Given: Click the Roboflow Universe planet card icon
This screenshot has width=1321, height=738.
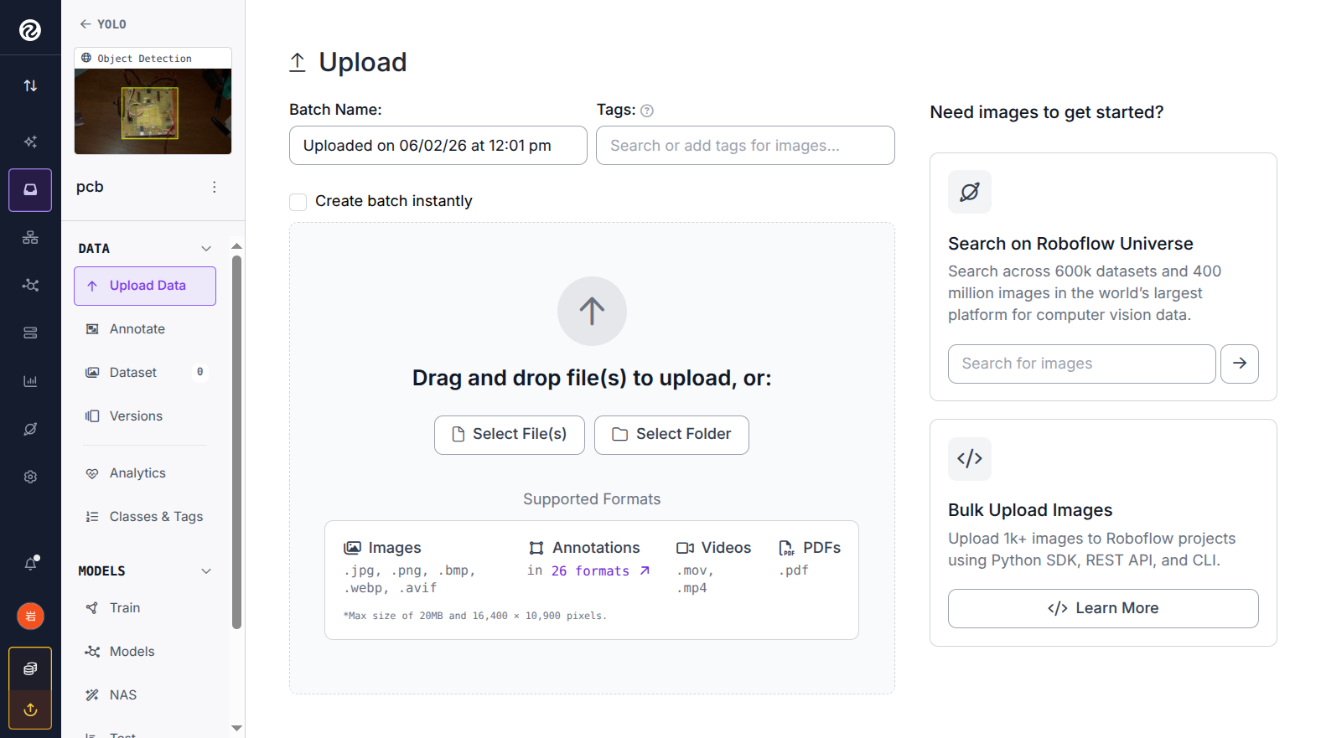Looking at the screenshot, I should pos(970,192).
